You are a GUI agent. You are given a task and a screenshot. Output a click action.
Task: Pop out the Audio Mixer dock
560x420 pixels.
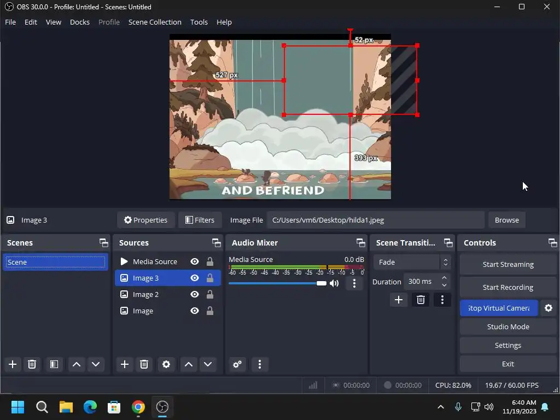361,243
